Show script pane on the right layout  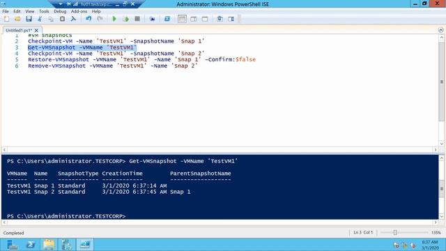pos(194,19)
